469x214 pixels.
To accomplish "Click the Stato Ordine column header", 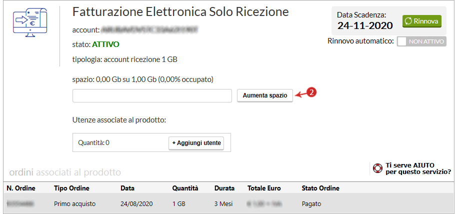I will pyautogui.click(x=320, y=188).
